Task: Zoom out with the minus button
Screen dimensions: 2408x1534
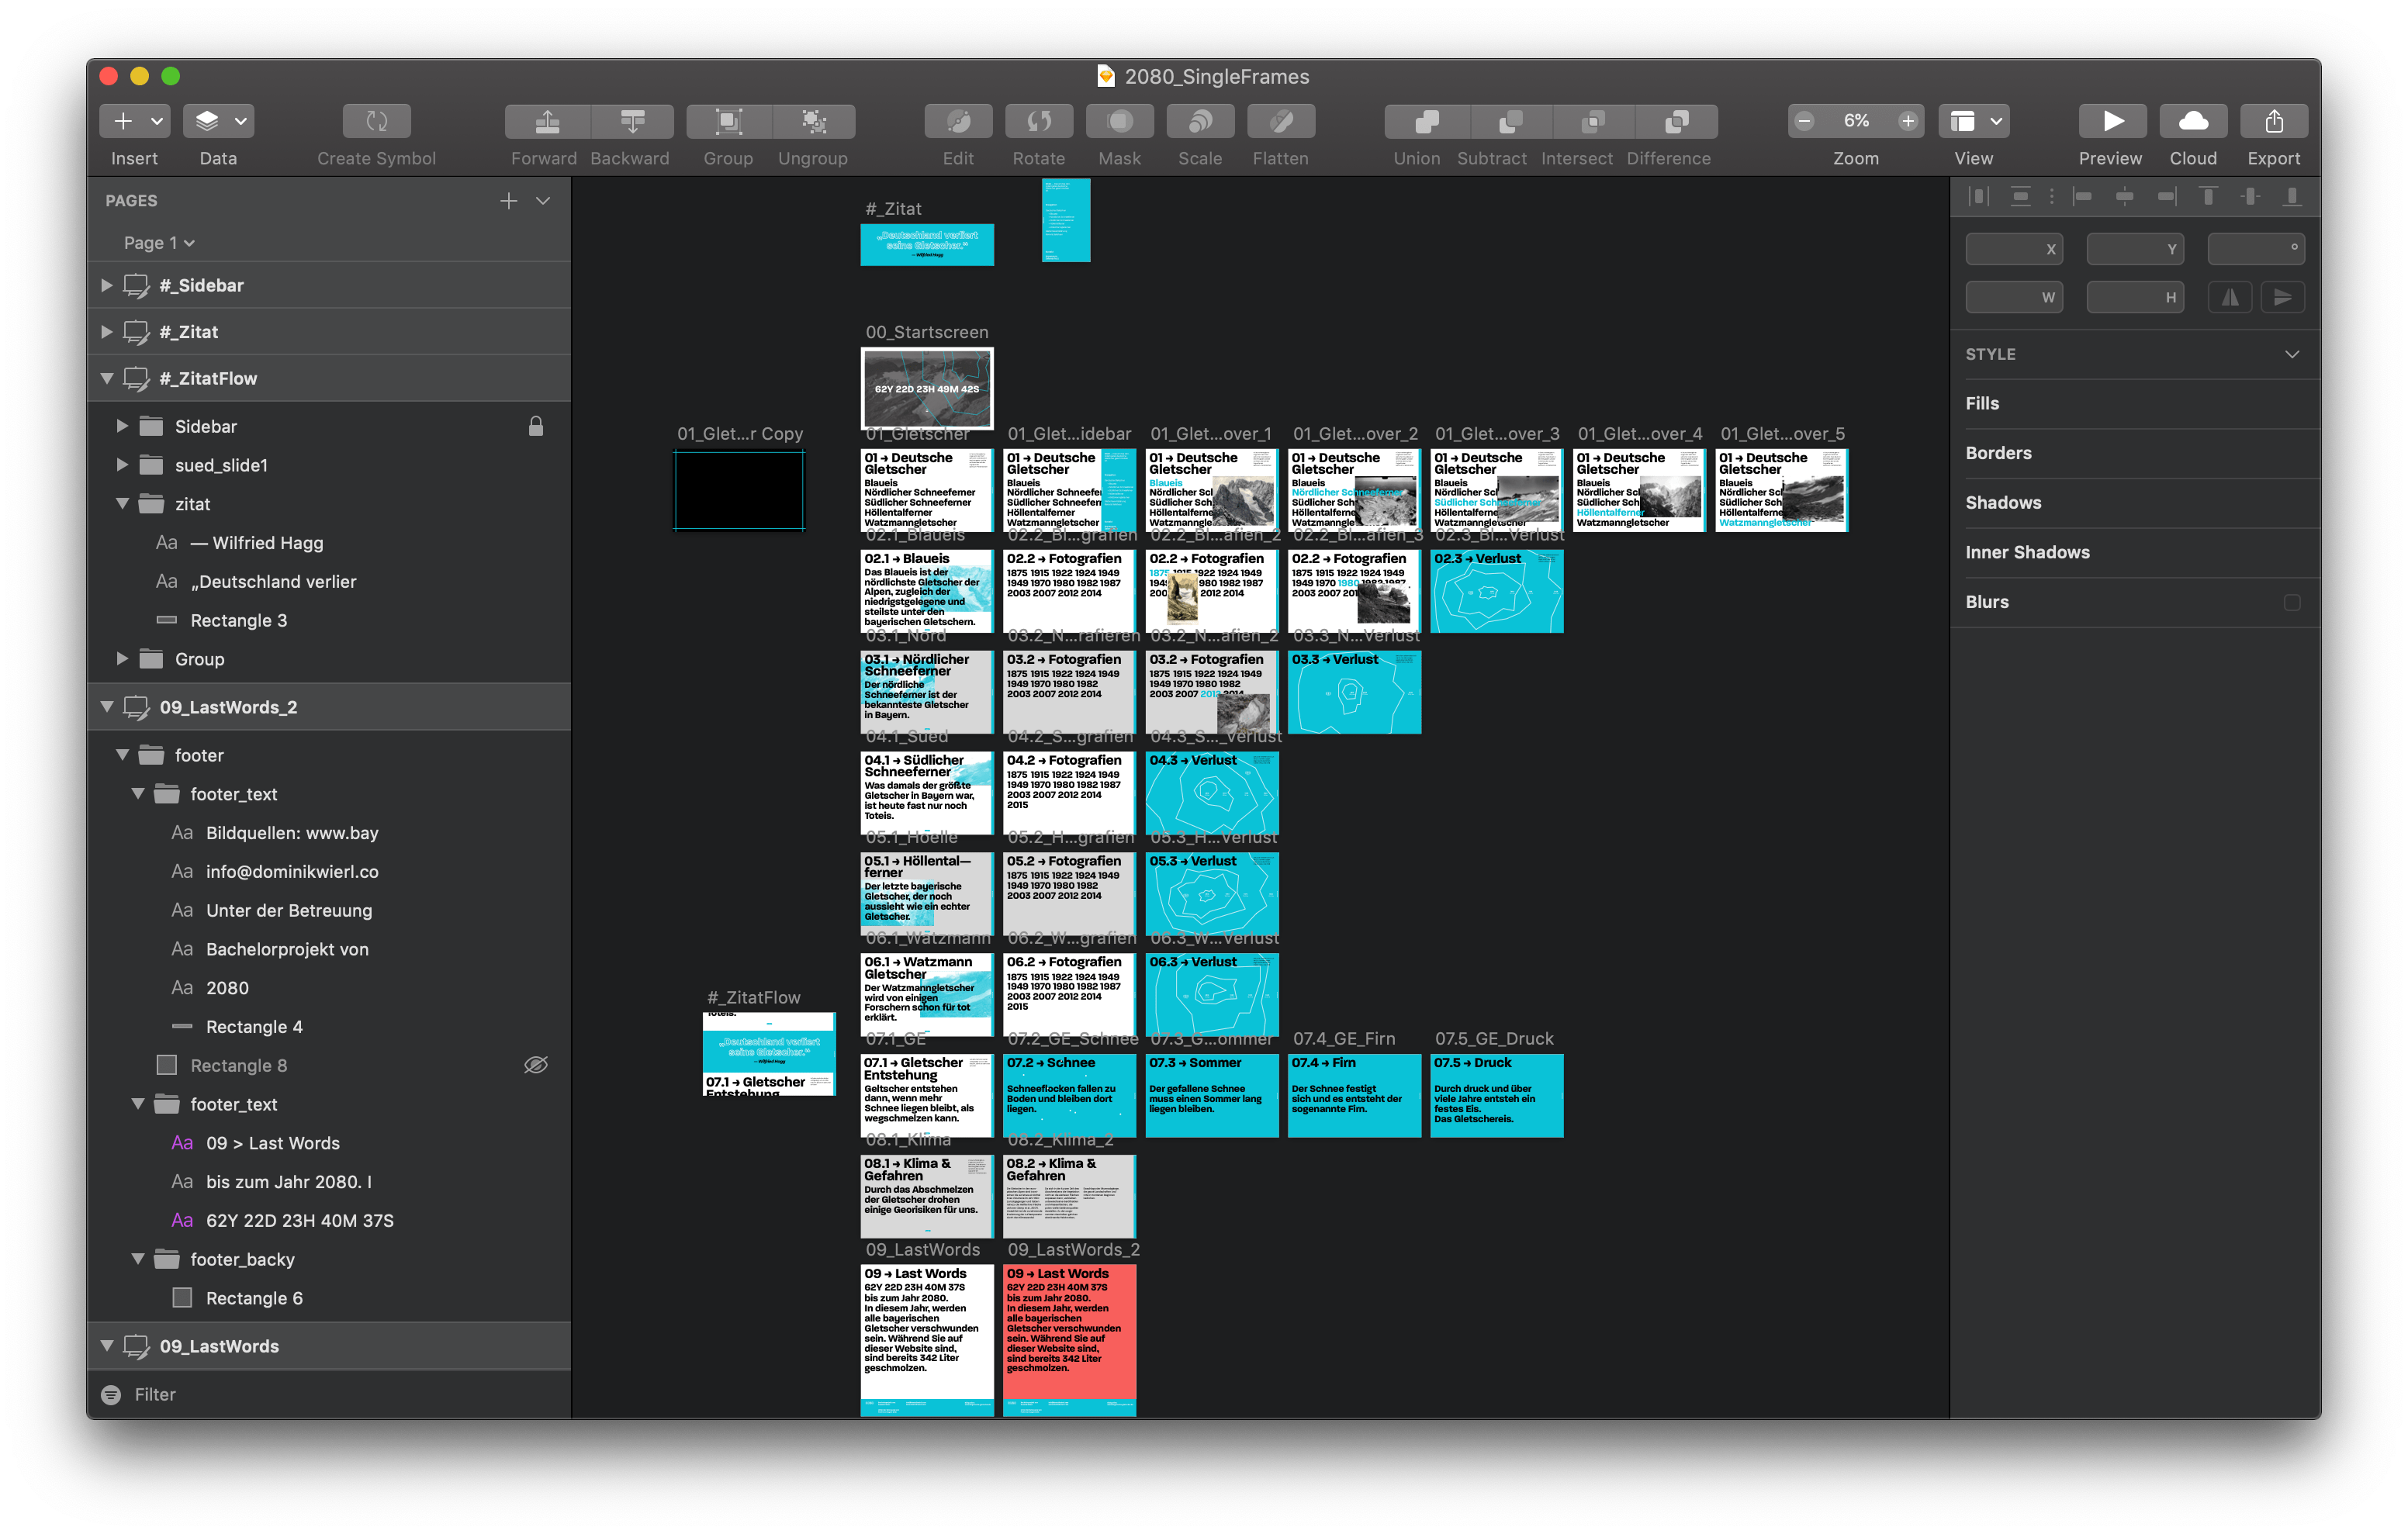Action: tap(1804, 121)
